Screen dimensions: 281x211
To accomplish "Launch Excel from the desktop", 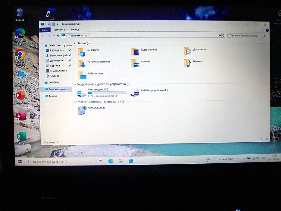I will tap(21, 138).
